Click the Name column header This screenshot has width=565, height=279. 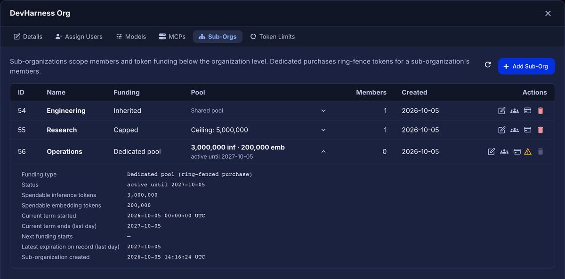(x=56, y=93)
